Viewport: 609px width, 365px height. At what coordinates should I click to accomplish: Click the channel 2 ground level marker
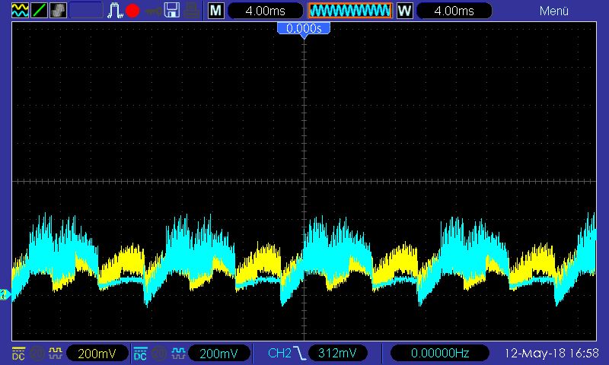5,294
